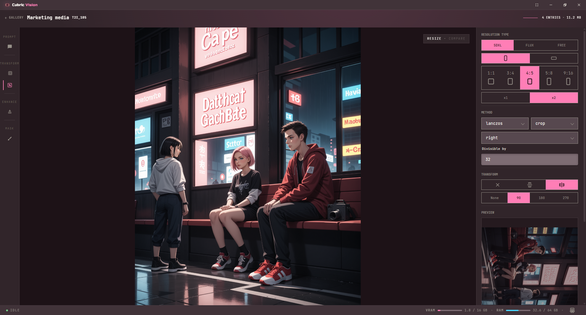
Task: Click the '1.8 / 16 GB' VRAM value
Action: 476,310
